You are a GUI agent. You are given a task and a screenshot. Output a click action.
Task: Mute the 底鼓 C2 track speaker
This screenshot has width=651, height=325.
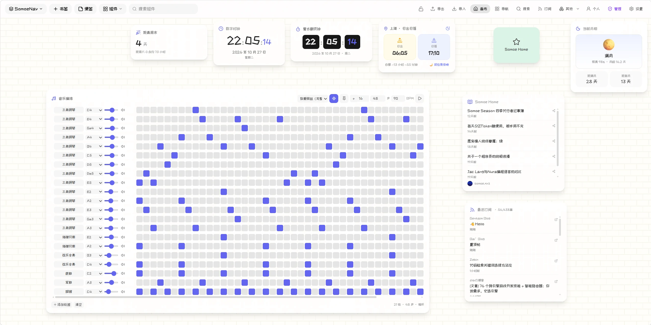123,274
